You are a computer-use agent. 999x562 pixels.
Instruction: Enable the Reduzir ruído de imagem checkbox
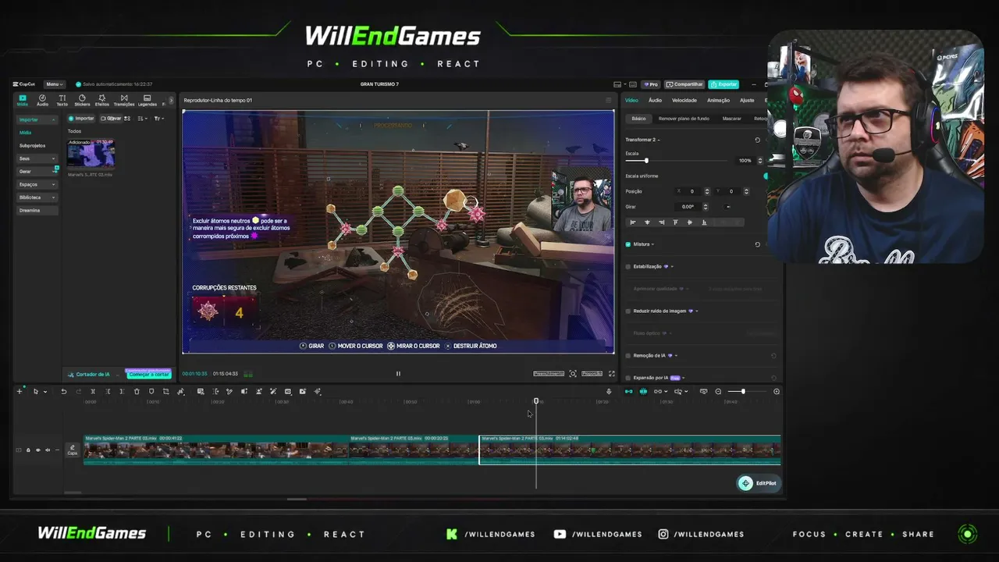pyautogui.click(x=628, y=311)
